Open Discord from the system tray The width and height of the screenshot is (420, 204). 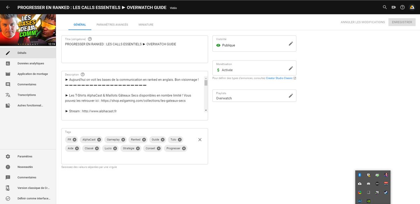369,184
